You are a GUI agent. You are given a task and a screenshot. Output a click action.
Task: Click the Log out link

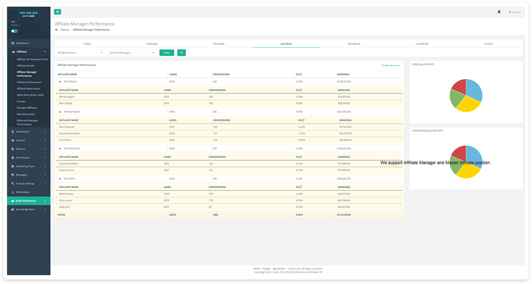click(x=515, y=12)
